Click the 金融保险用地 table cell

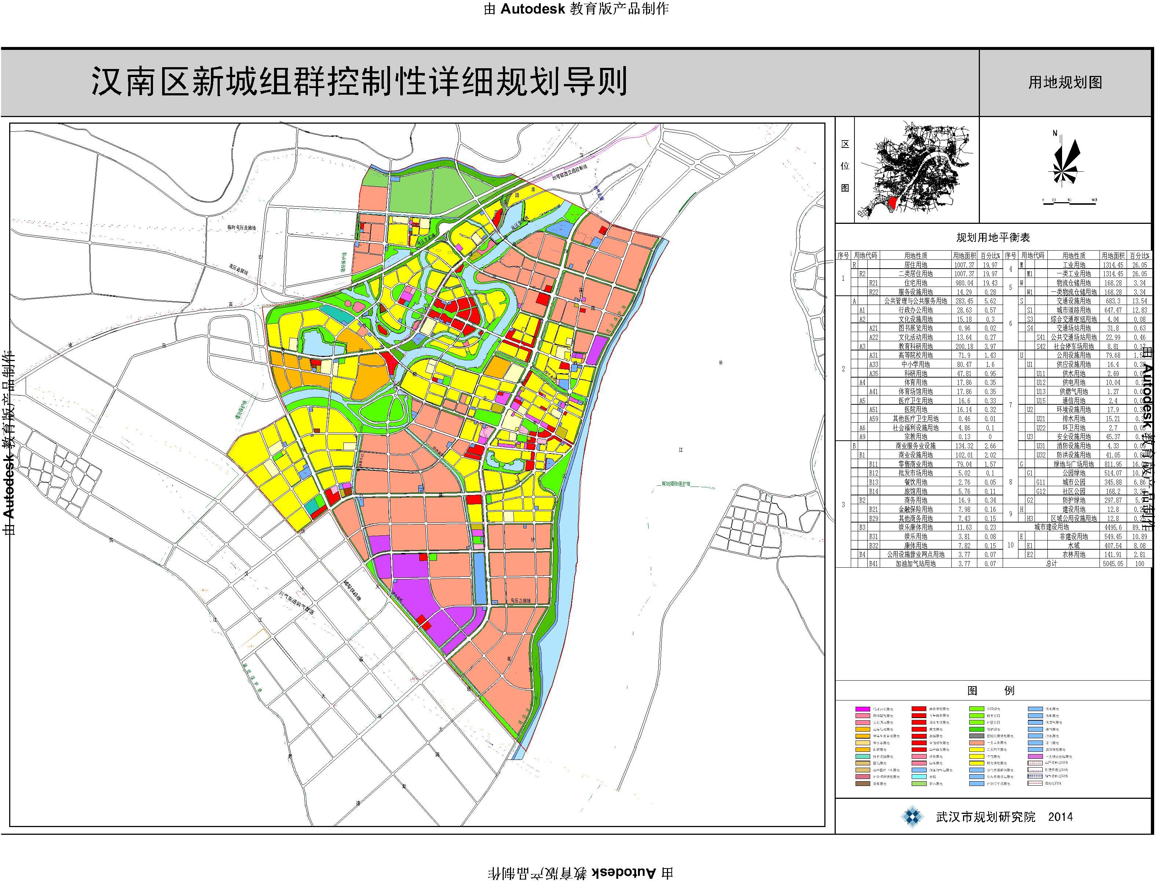tap(915, 509)
